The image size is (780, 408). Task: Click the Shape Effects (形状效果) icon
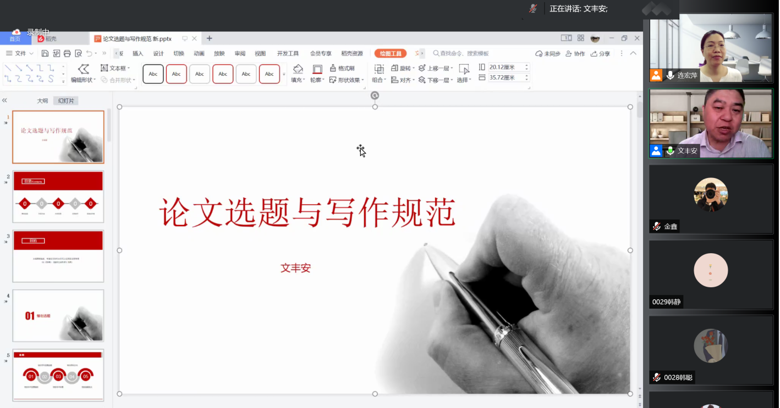pyautogui.click(x=333, y=80)
